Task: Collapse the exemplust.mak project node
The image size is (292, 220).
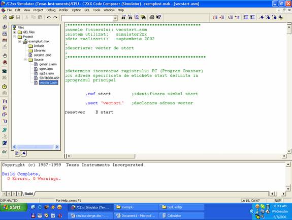Action: click(20, 41)
